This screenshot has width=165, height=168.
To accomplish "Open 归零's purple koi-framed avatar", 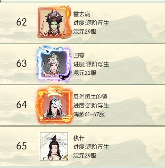I will point(54,64).
